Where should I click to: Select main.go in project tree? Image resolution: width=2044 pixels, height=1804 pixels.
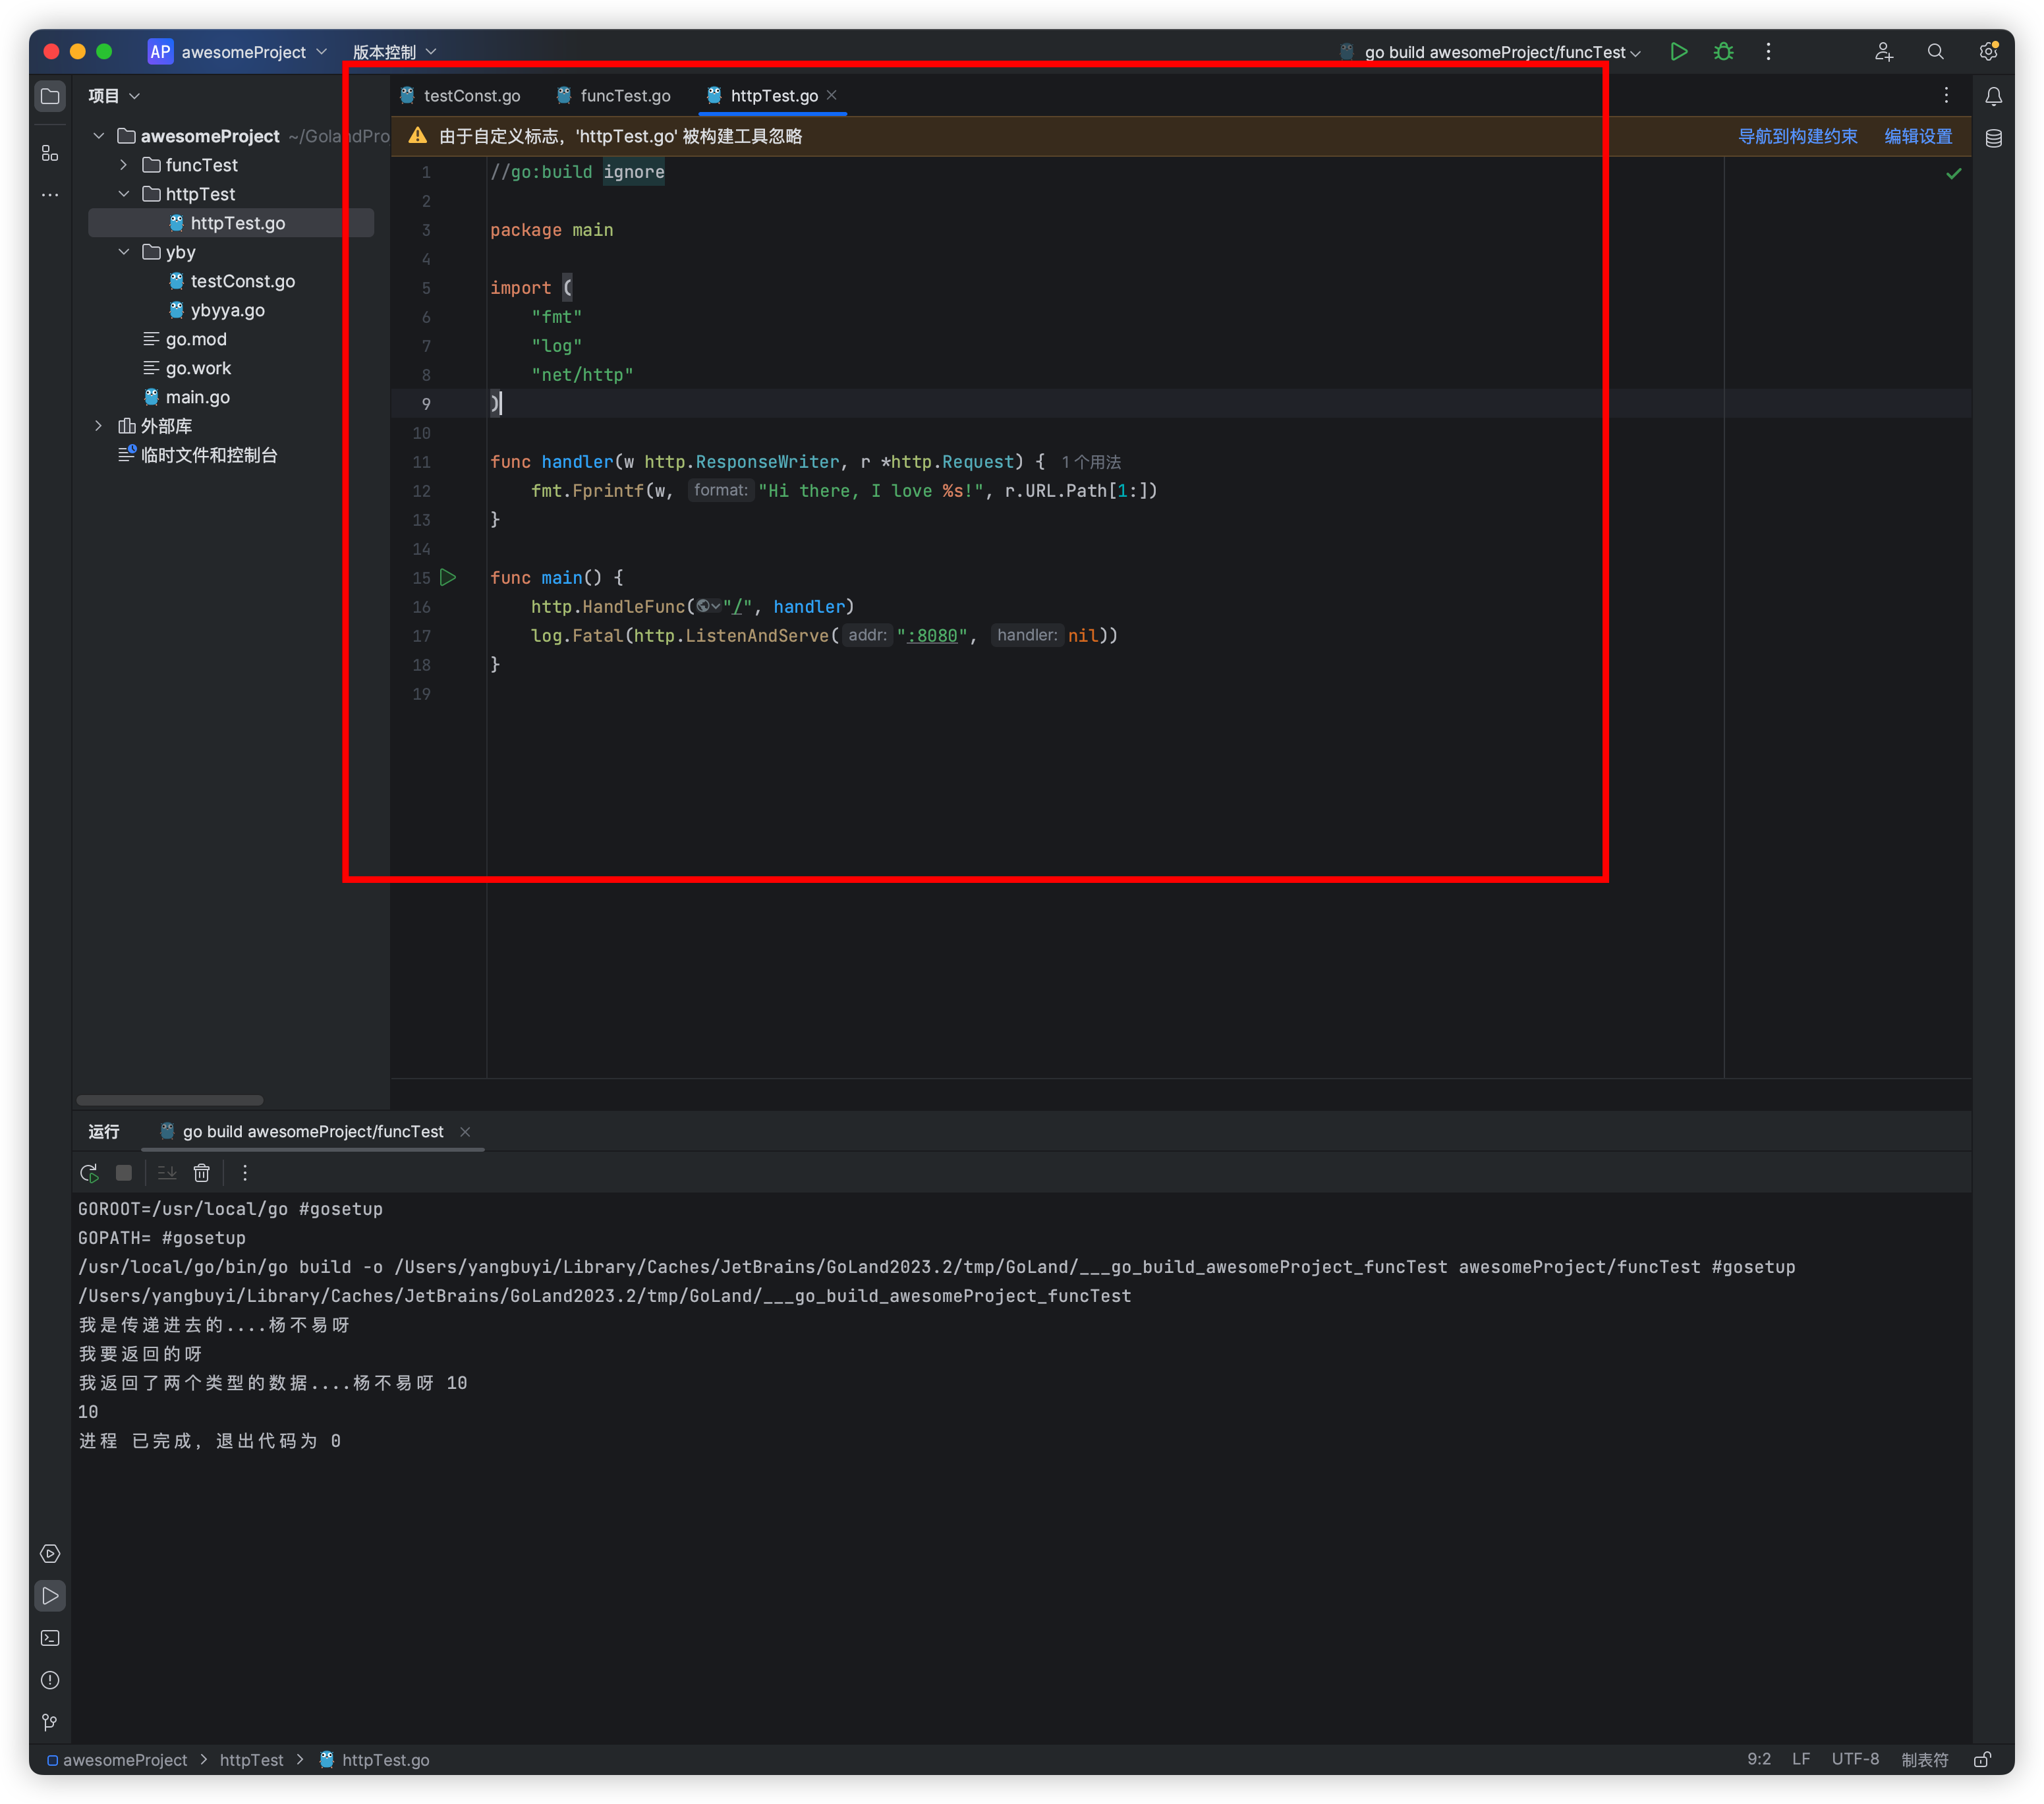pyautogui.click(x=187, y=397)
